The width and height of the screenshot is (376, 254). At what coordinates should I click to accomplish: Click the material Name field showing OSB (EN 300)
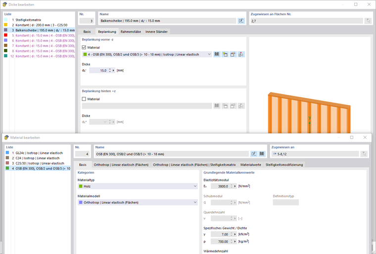coord(172,154)
